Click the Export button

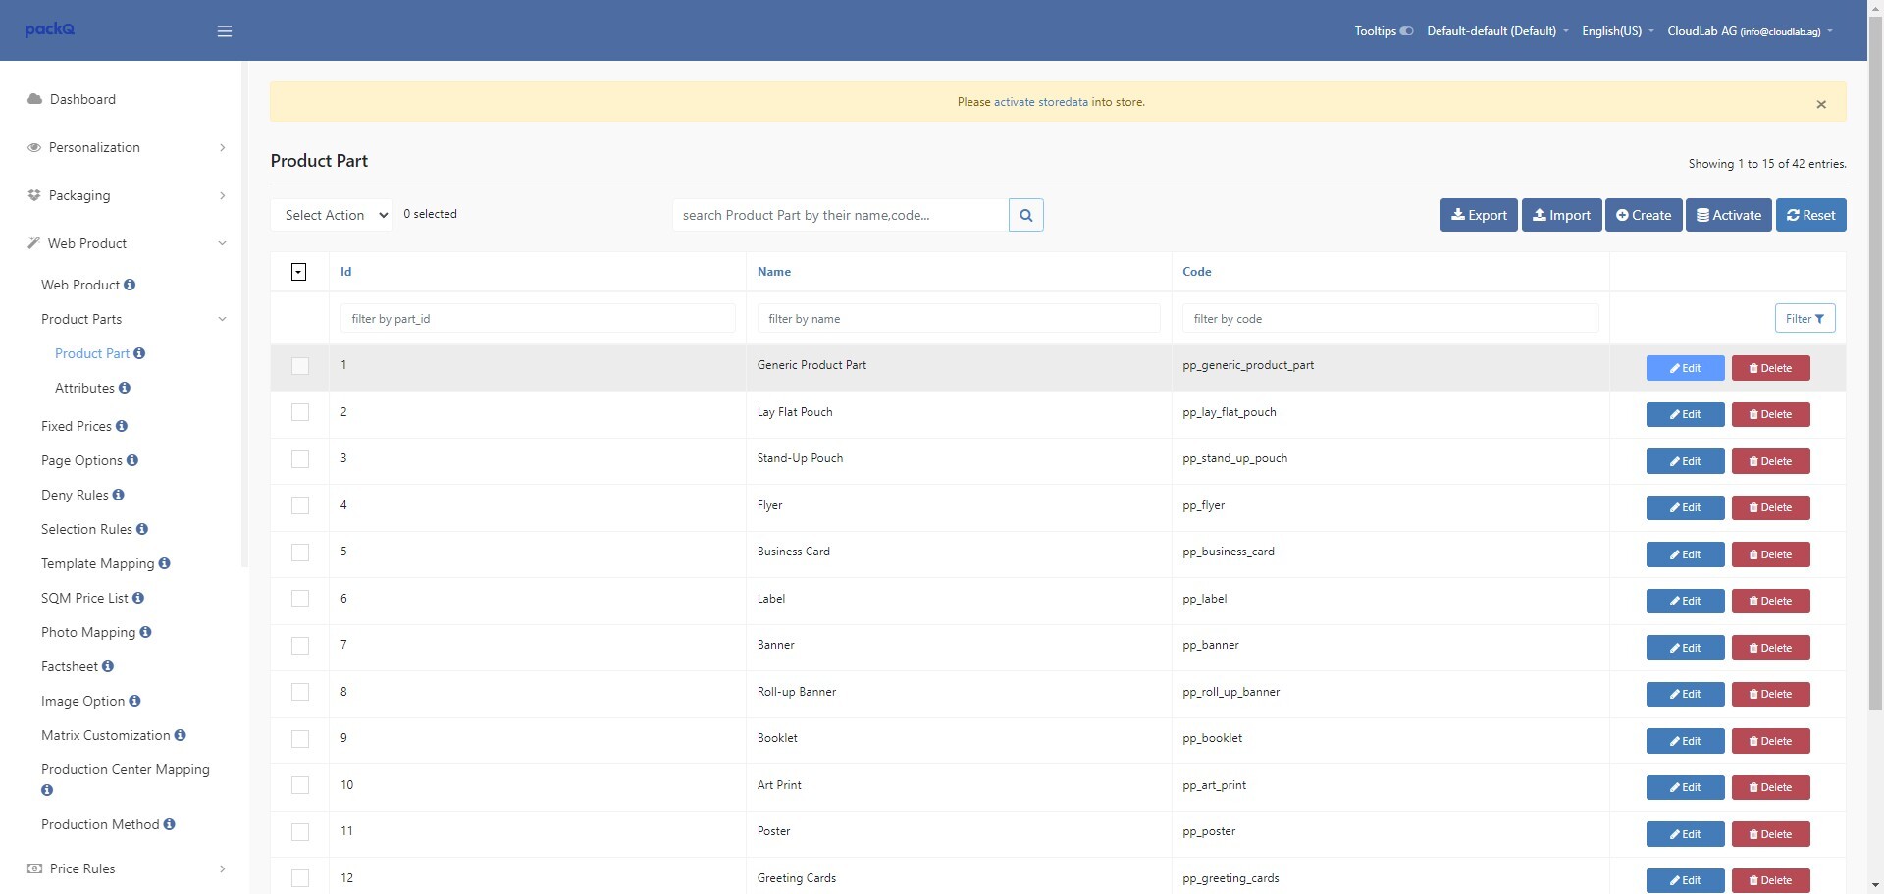point(1479,215)
